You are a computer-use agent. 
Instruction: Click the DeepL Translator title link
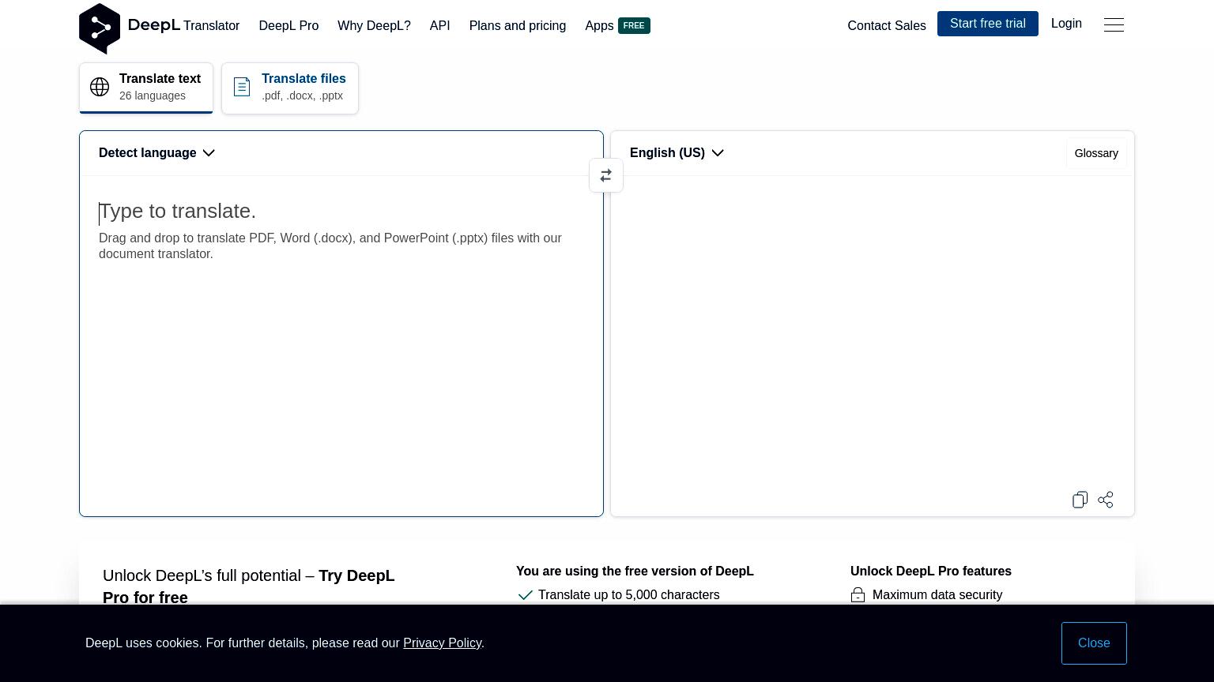[183, 25]
